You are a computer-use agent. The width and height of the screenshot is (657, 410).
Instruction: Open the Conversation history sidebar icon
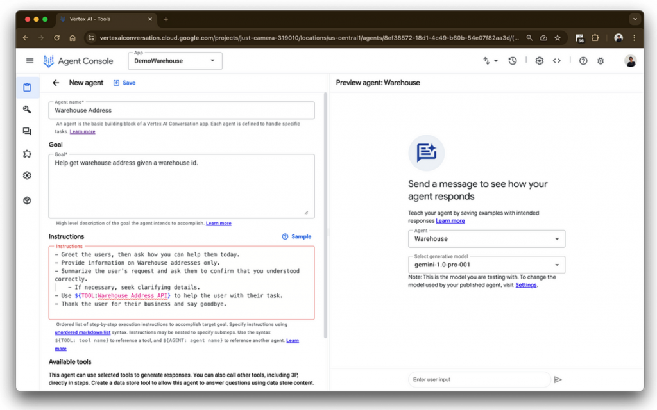click(x=27, y=131)
